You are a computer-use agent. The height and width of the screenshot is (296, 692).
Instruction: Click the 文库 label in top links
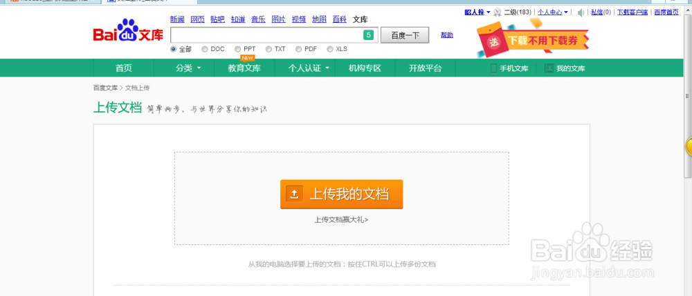pyautogui.click(x=360, y=19)
